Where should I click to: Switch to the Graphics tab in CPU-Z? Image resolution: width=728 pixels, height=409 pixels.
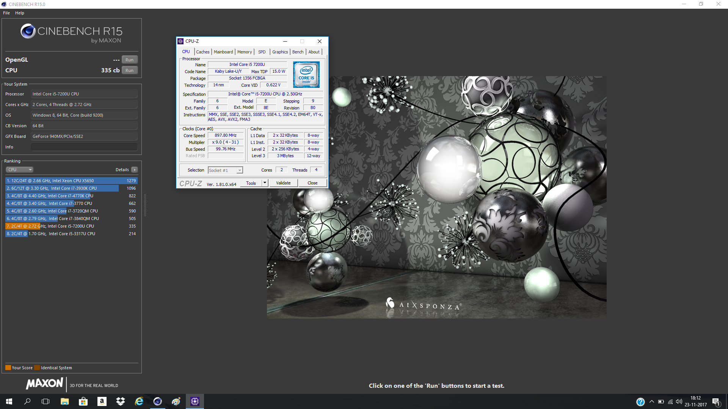[280, 52]
